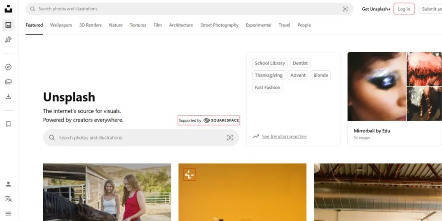Focus the top search photos field
Screen dimensions: 442x221
[189, 9]
